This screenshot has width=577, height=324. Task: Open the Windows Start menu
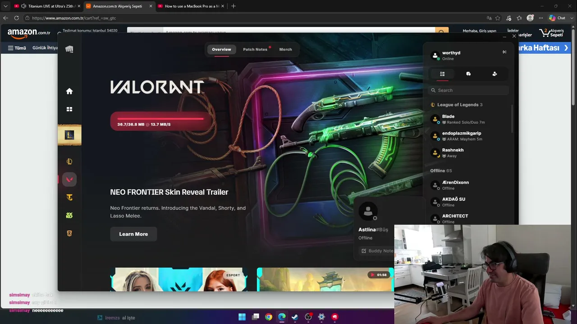[242, 317]
